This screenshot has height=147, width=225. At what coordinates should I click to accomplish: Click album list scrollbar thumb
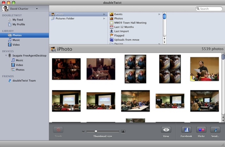coord(165,16)
